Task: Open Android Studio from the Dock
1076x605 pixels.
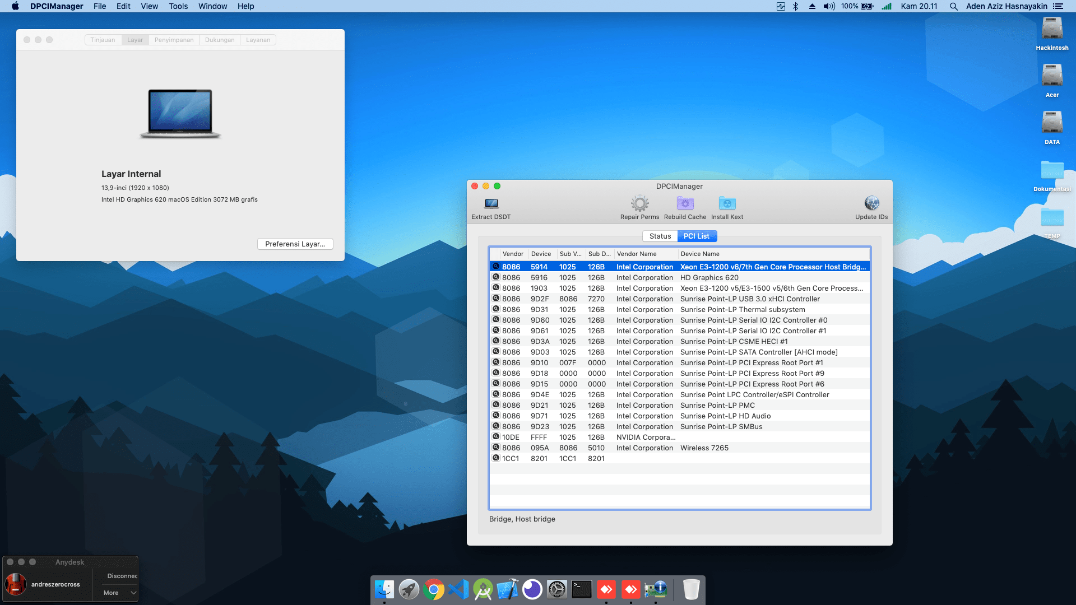Action: tap(483, 589)
